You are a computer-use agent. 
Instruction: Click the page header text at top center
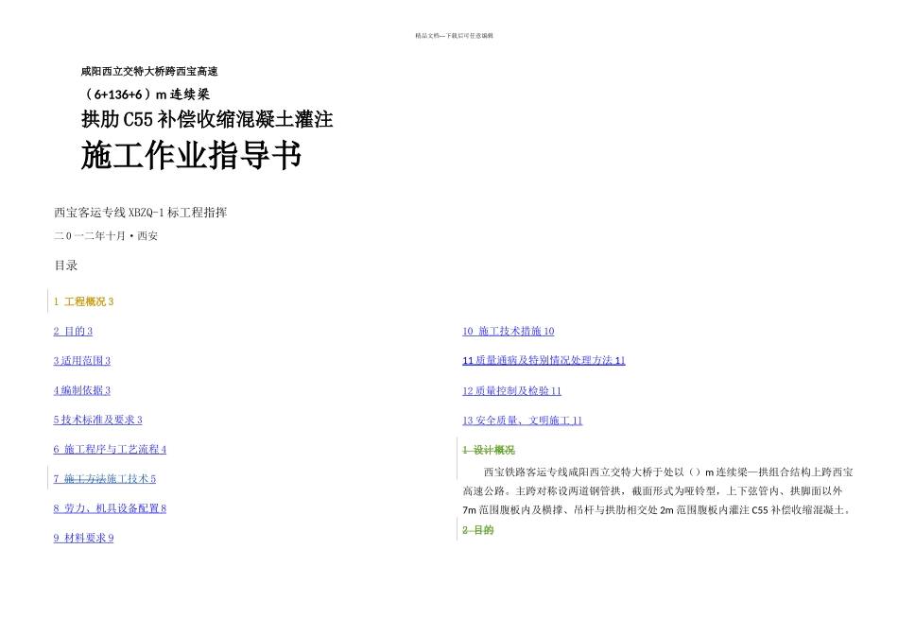454,36
